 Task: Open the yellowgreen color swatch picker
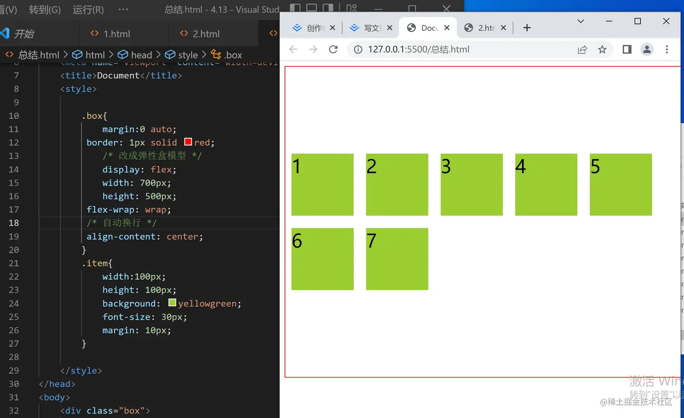(172, 302)
